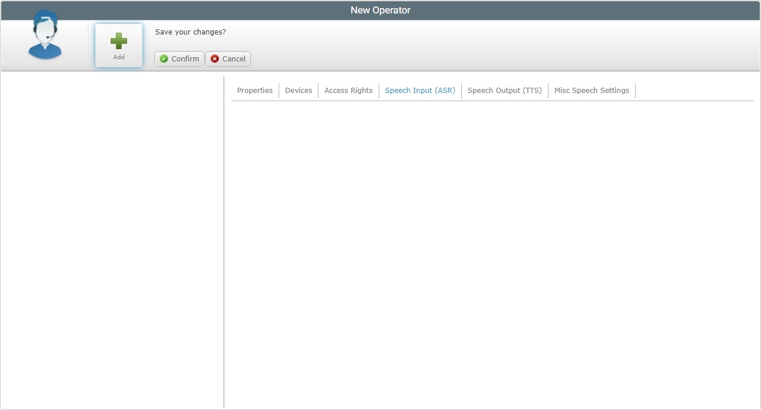Viewport: 761px width, 410px height.
Task: Click the operator headset avatar icon
Action: click(x=45, y=35)
